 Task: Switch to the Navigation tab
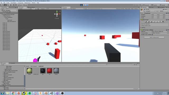coord(161,7)
